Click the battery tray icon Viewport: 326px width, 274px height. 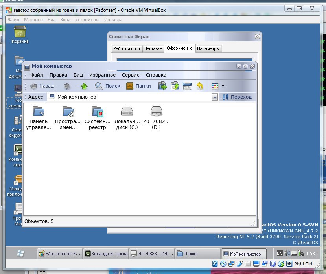[x=301, y=253]
